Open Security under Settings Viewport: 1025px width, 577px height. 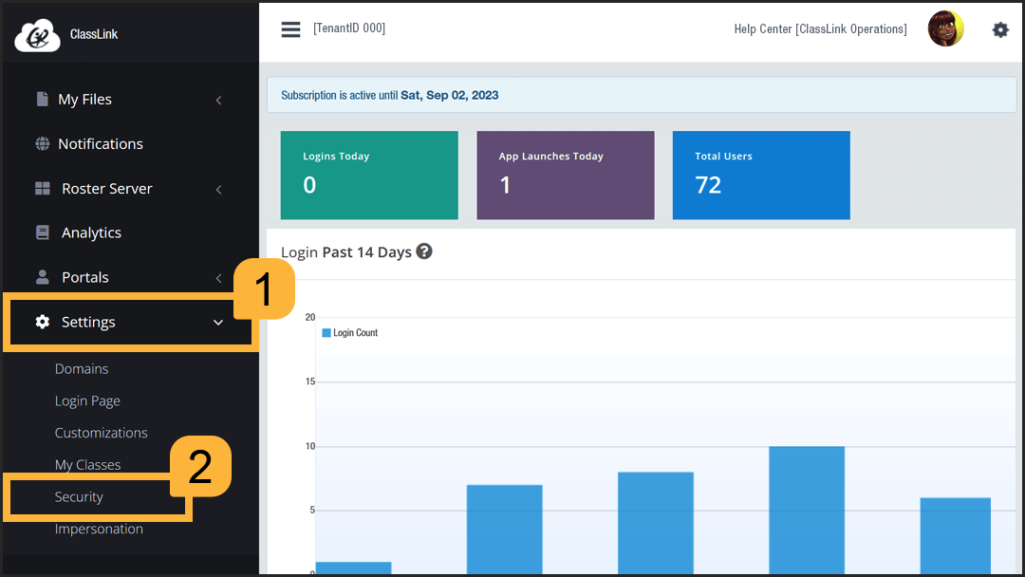coord(79,497)
